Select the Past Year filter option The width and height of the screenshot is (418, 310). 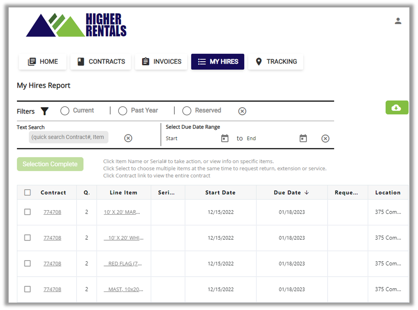point(122,111)
